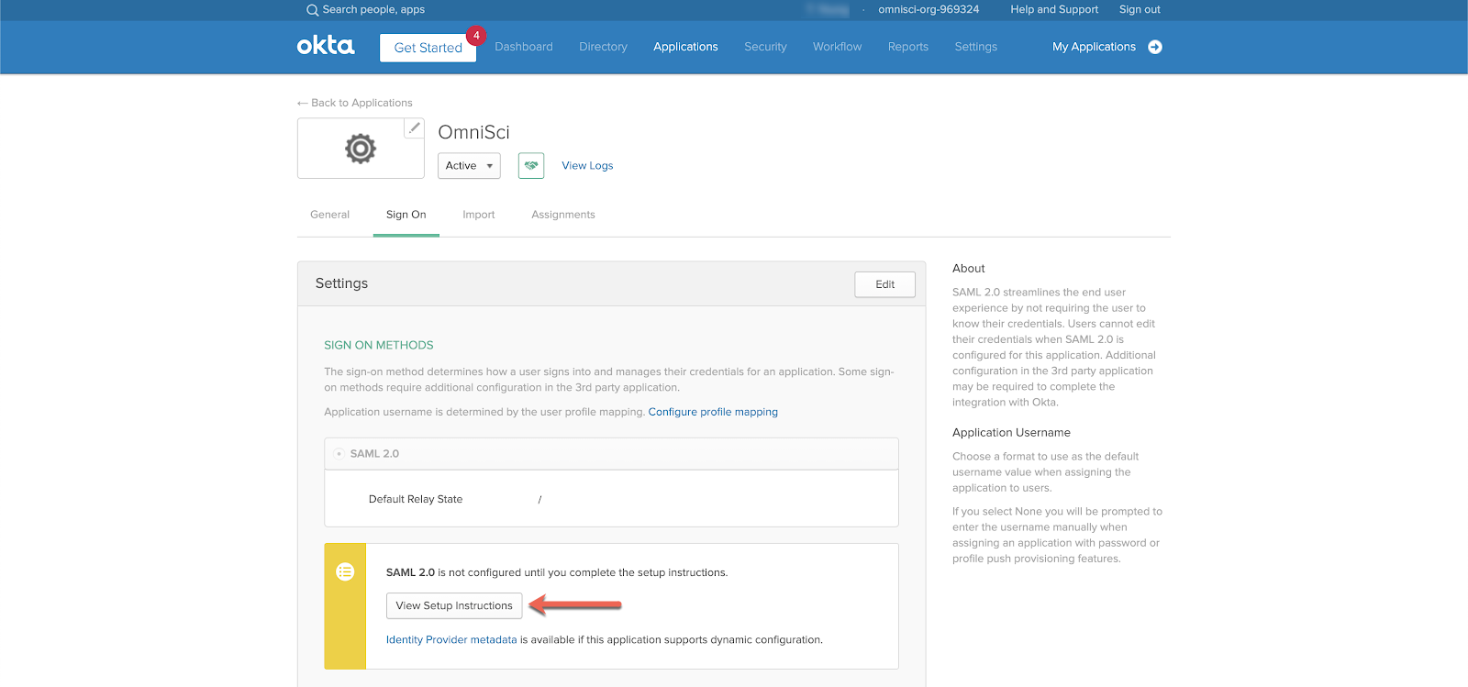
Task: Open Configure profile mapping link
Action: [713, 412]
